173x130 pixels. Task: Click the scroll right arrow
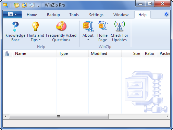coord(167,116)
